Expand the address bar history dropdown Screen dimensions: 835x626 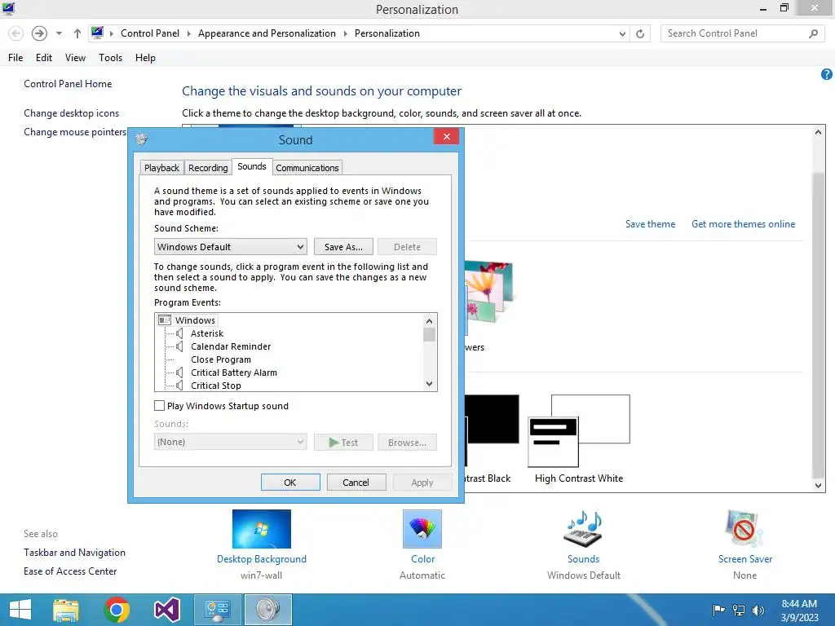tap(622, 33)
